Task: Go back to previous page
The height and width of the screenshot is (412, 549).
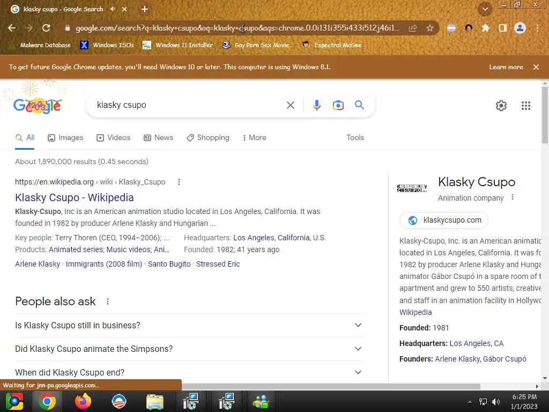Action: tap(12, 28)
